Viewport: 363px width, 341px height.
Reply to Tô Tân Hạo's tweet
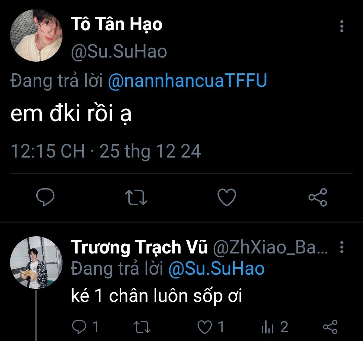pos(45,197)
